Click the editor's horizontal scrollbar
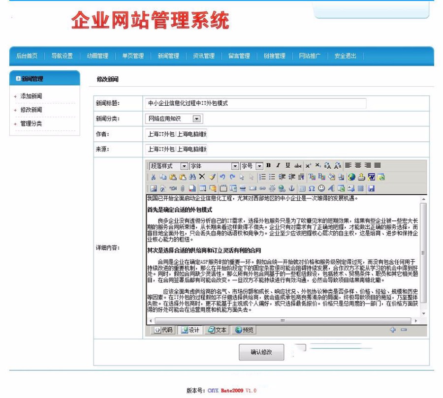This screenshot has height=398, width=443. [x=283, y=321]
